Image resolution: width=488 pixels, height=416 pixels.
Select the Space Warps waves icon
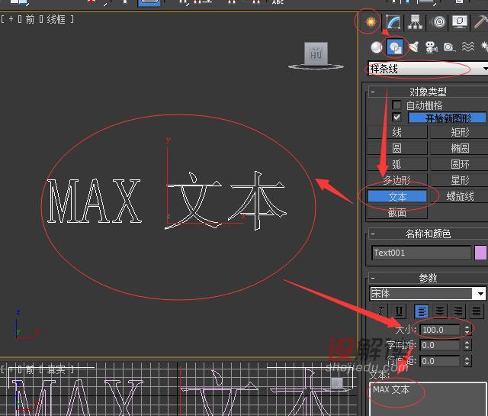pos(468,47)
